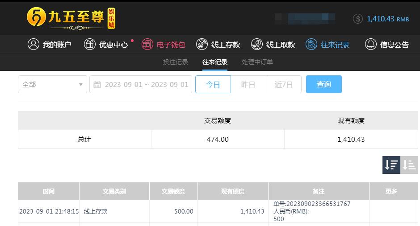Toggle descending sort order button
Image resolution: width=420 pixels, height=226 pixels.
391,165
